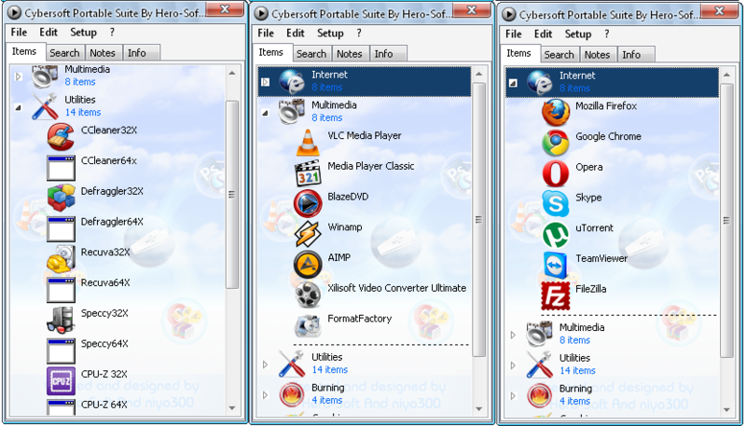
Task: Click "8 items" under Multimedia, middle window
Action: click(327, 117)
